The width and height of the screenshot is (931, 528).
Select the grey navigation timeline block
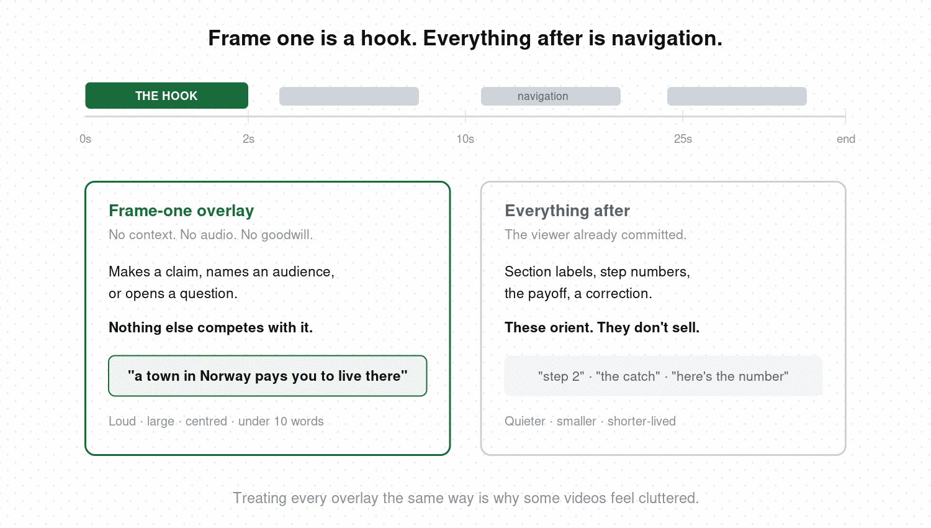click(x=551, y=96)
